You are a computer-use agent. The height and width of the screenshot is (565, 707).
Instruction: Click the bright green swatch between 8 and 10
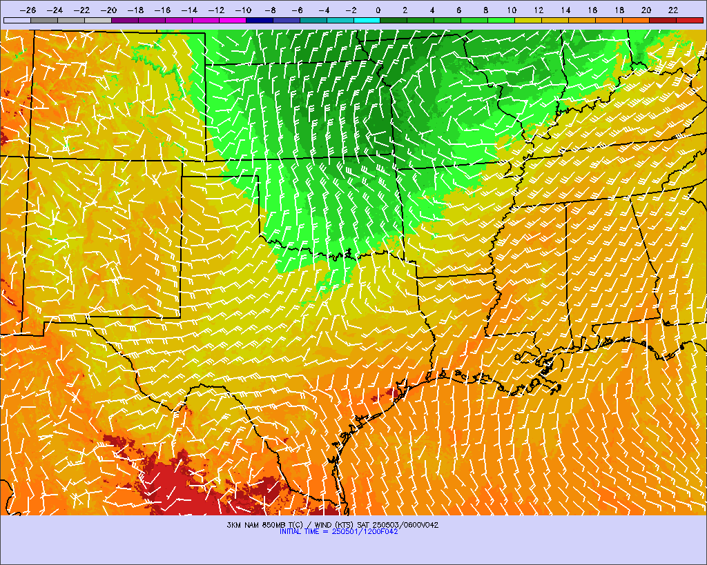pyautogui.click(x=501, y=20)
